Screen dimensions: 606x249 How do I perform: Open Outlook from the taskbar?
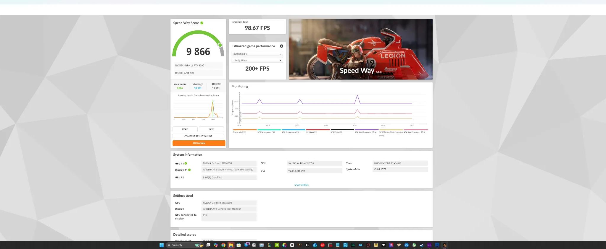[x=315, y=245]
